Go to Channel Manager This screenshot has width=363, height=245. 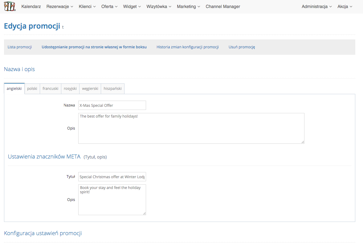coord(223,6)
